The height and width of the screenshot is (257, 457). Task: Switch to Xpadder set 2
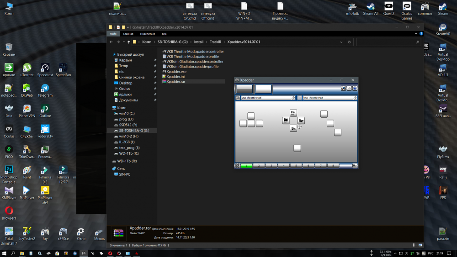point(259,166)
